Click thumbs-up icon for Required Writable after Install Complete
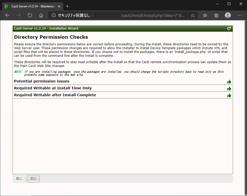The width and height of the screenshot is (247, 196). [x=229, y=95]
